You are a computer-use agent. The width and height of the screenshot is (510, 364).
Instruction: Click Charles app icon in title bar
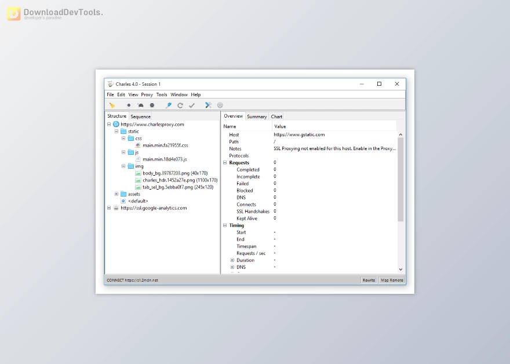click(x=111, y=84)
